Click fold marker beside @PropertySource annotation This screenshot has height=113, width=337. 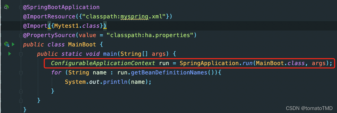click(x=21, y=35)
